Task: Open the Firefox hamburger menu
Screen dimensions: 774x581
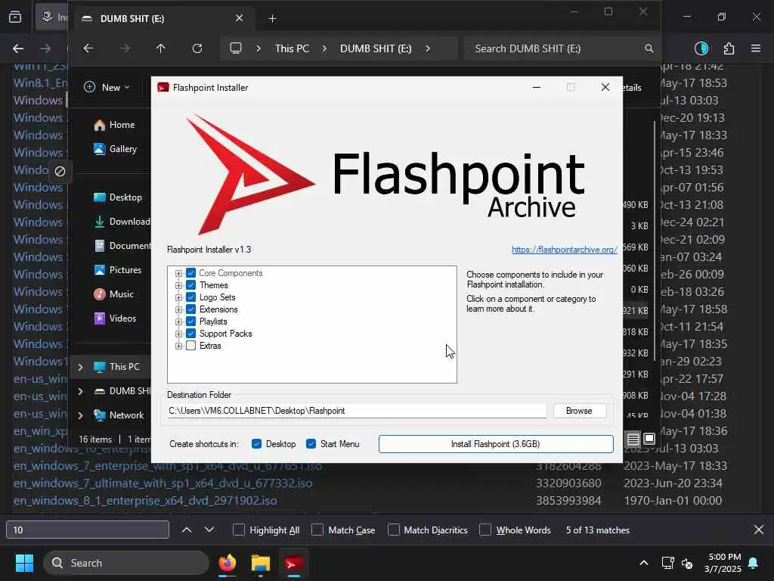Action: (756, 48)
